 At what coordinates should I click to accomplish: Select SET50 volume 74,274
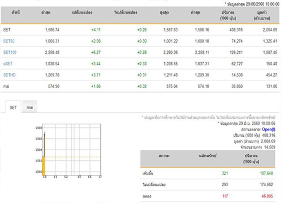pyautogui.click(x=237, y=41)
